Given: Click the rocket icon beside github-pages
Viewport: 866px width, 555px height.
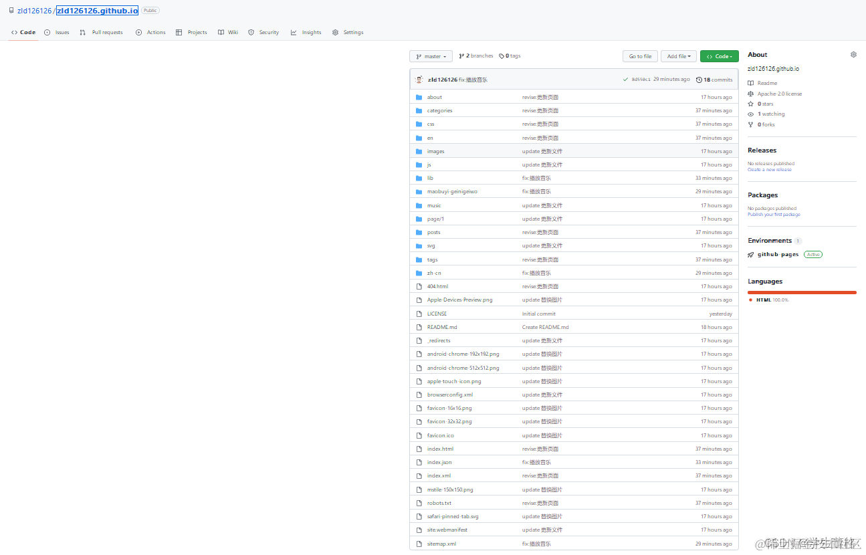Looking at the screenshot, I should (x=751, y=255).
